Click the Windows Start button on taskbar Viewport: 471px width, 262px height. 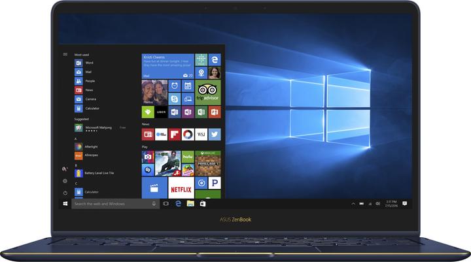65,204
